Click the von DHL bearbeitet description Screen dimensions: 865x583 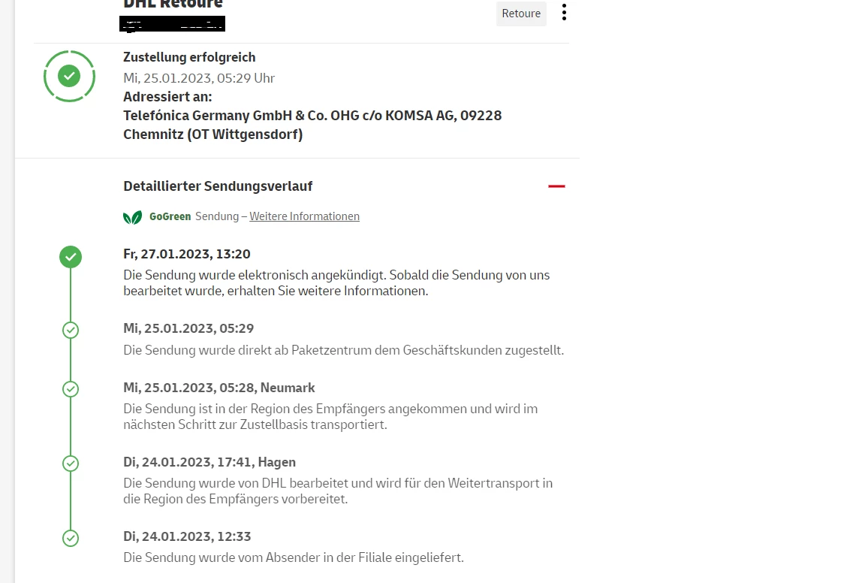click(x=338, y=491)
